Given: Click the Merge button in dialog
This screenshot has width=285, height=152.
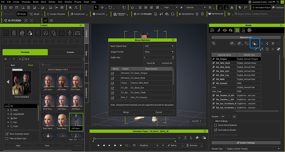Looking at the screenshot, I should click(126, 112).
